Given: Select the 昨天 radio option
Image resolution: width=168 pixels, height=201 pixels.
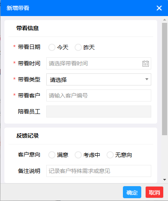Looking at the screenshot, I should [x=78, y=47].
